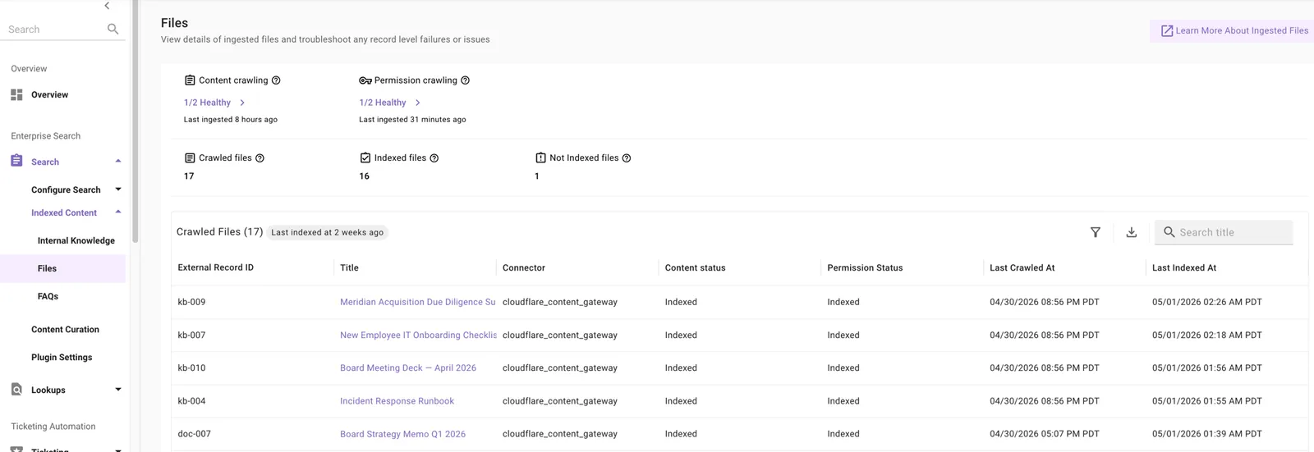Click the Title column header
Viewport: 1314px width, 452px height.
349,267
